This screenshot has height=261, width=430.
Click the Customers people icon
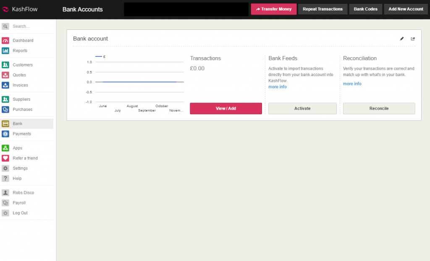click(5, 65)
